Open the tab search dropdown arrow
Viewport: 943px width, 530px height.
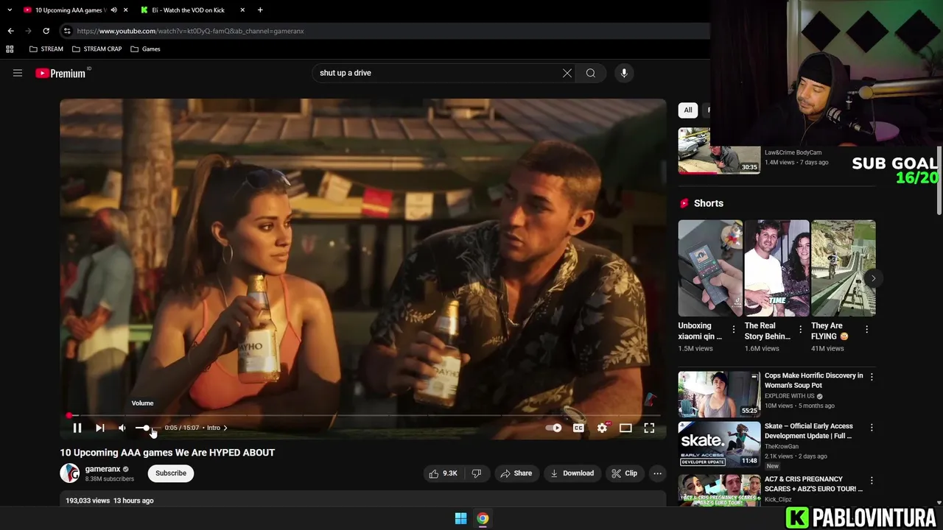(10, 10)
